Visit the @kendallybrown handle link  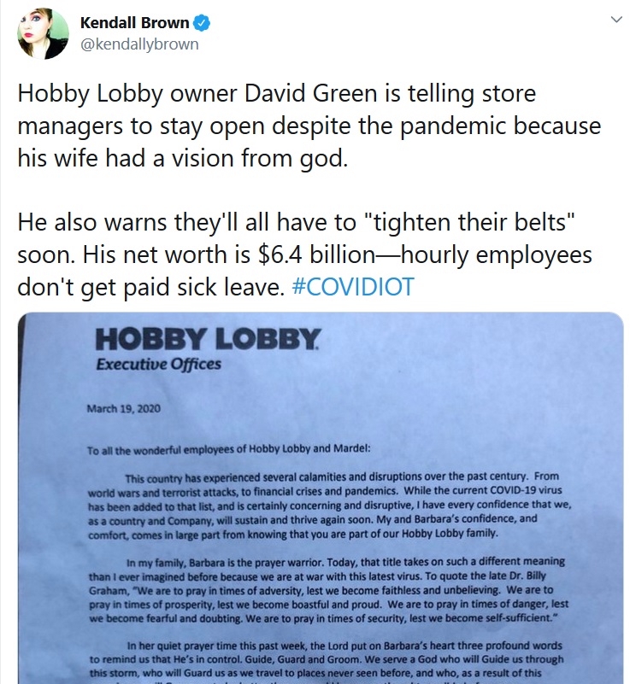(x=139, y=44)
